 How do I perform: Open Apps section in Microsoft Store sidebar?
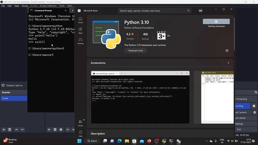[81, 31]
